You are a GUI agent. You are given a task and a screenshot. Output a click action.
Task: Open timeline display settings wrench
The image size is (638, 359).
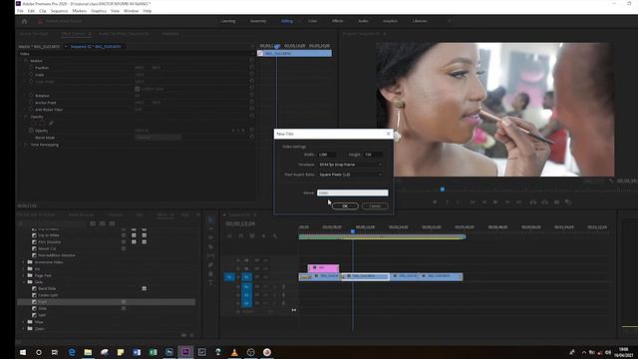275,235
